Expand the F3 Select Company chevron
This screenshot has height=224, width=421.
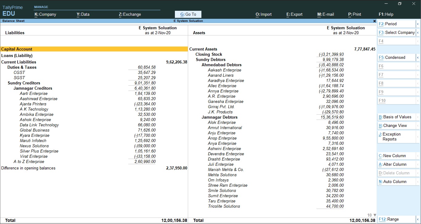pyautogui.click(x=418, y=32)
